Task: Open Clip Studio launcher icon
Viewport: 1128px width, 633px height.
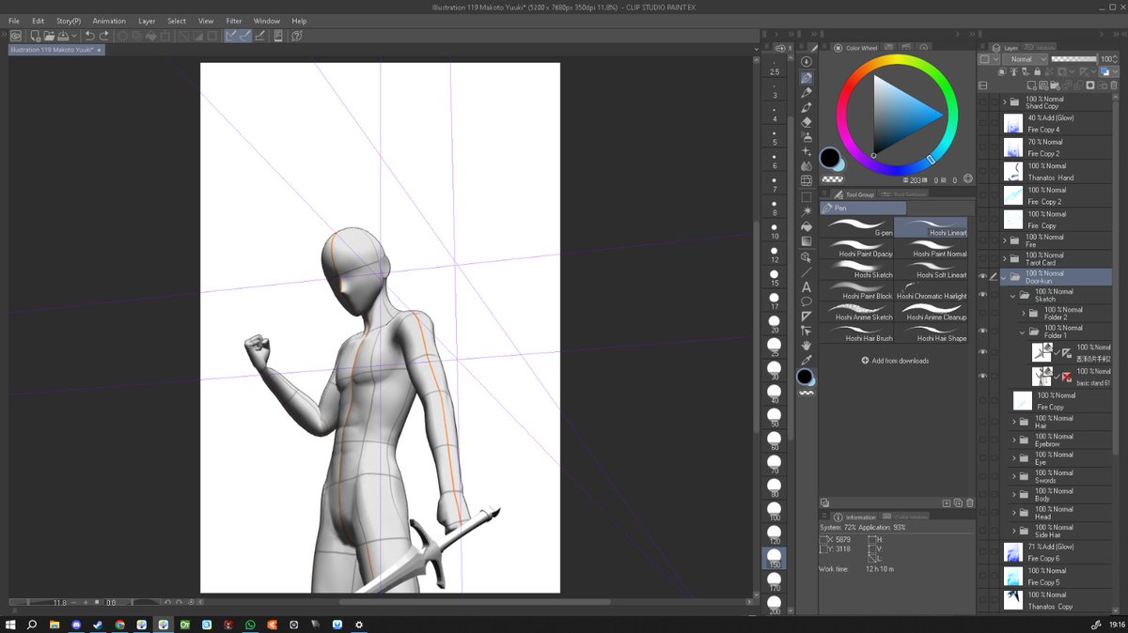Action: click(x=16, y=36)
